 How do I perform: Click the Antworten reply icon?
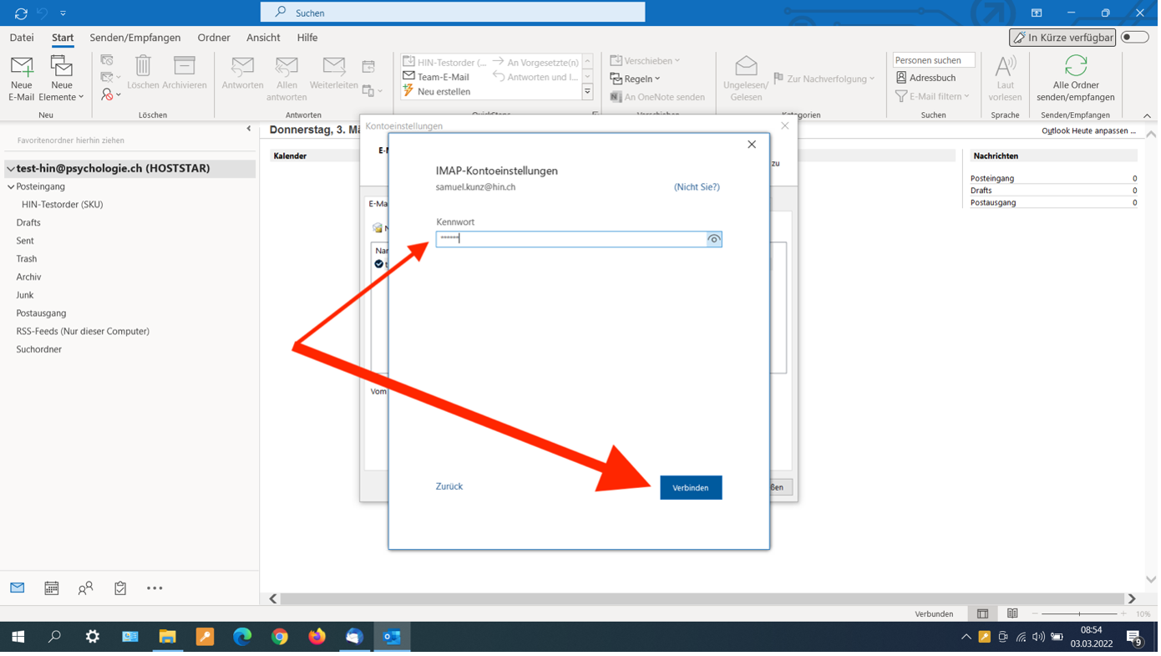tap(242, 67)
